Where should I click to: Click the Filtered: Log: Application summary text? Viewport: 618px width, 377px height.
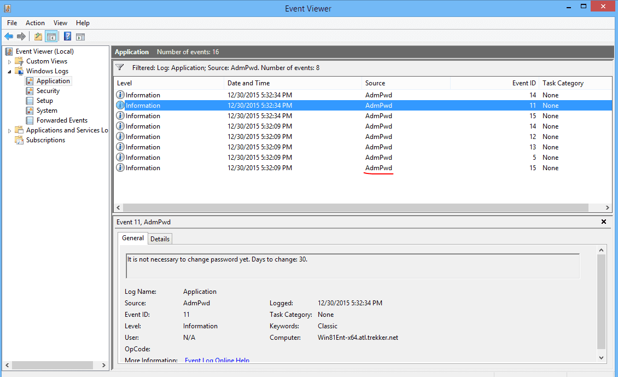226,68
